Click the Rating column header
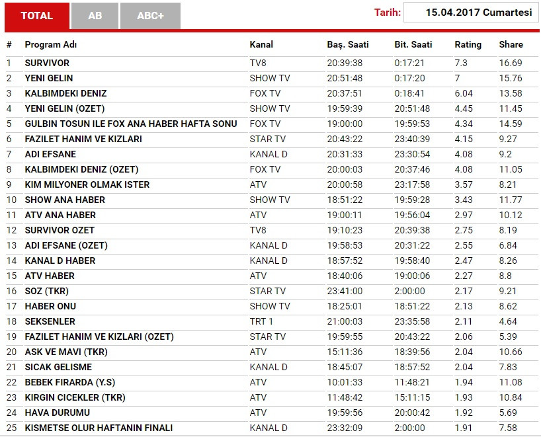The height and width of the screenshot is (437, 541). pyautogui.click(x=468, y=45)
